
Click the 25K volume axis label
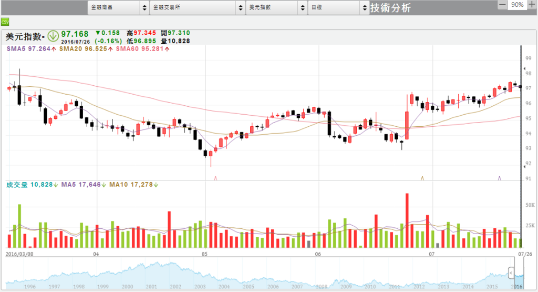pos(530,226)
